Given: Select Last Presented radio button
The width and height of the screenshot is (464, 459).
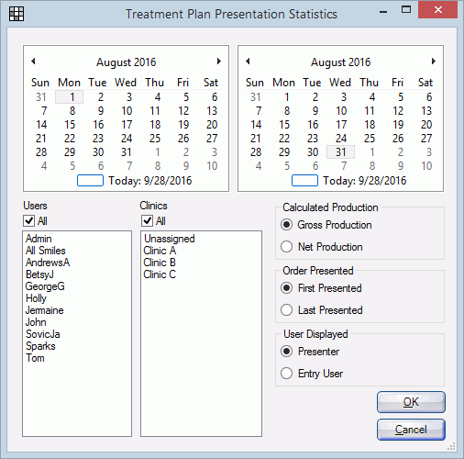Looking at the screenshot, I should point(286,310).
